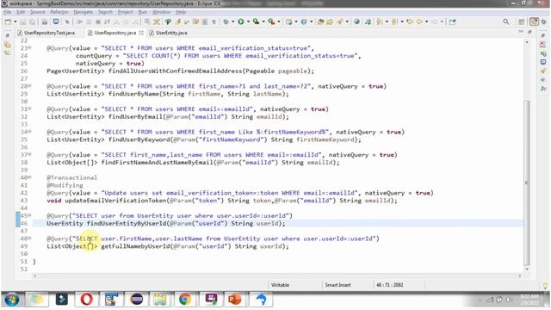Click the New file toolbar icon
This screenshot has height=310, width=551.
pyautogui.click(x=8, y=22)
